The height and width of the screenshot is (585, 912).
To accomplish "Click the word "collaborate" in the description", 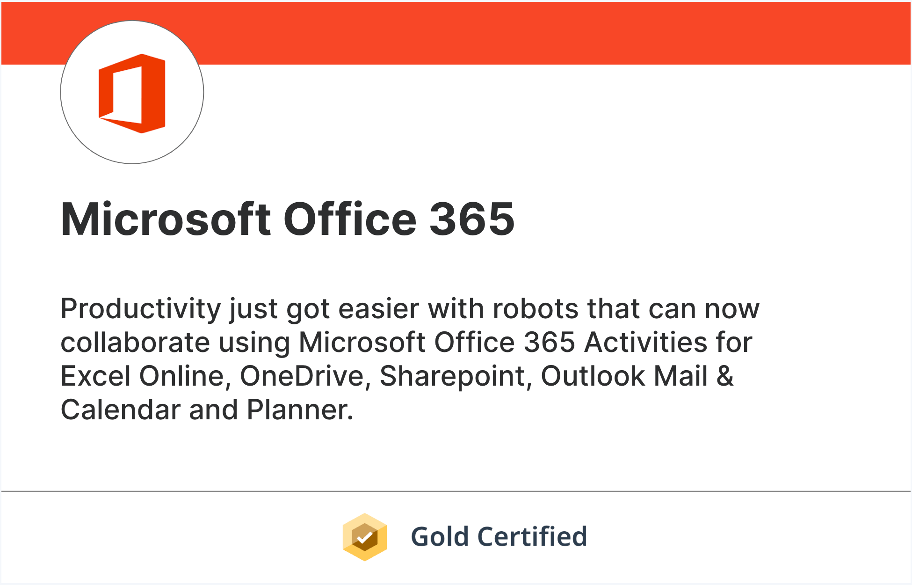I will tap(135, 342).
